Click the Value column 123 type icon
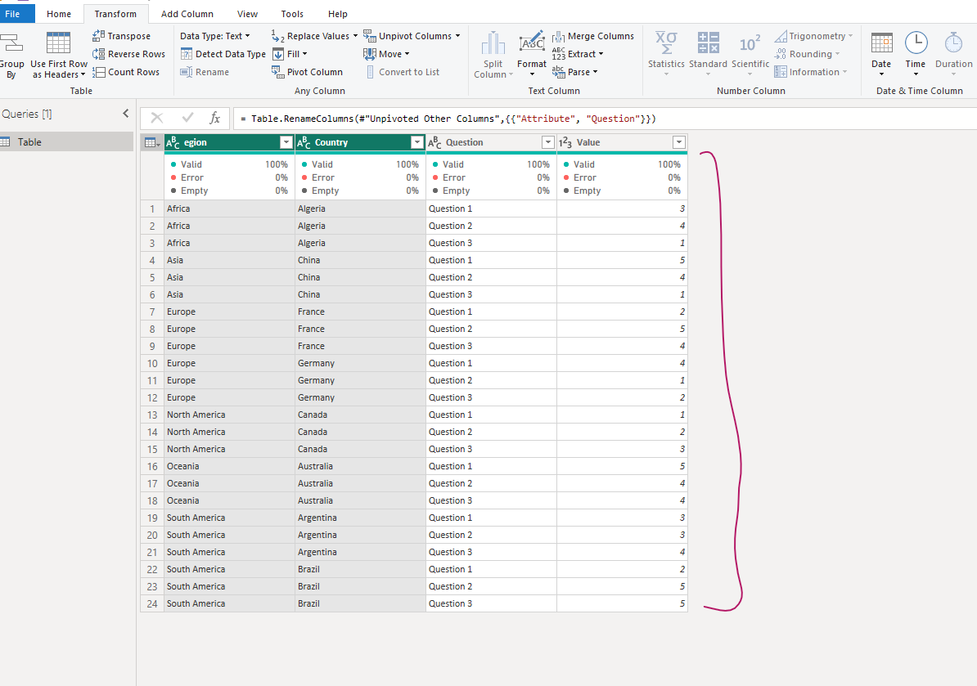977x686 pixels. coord(565,143)
